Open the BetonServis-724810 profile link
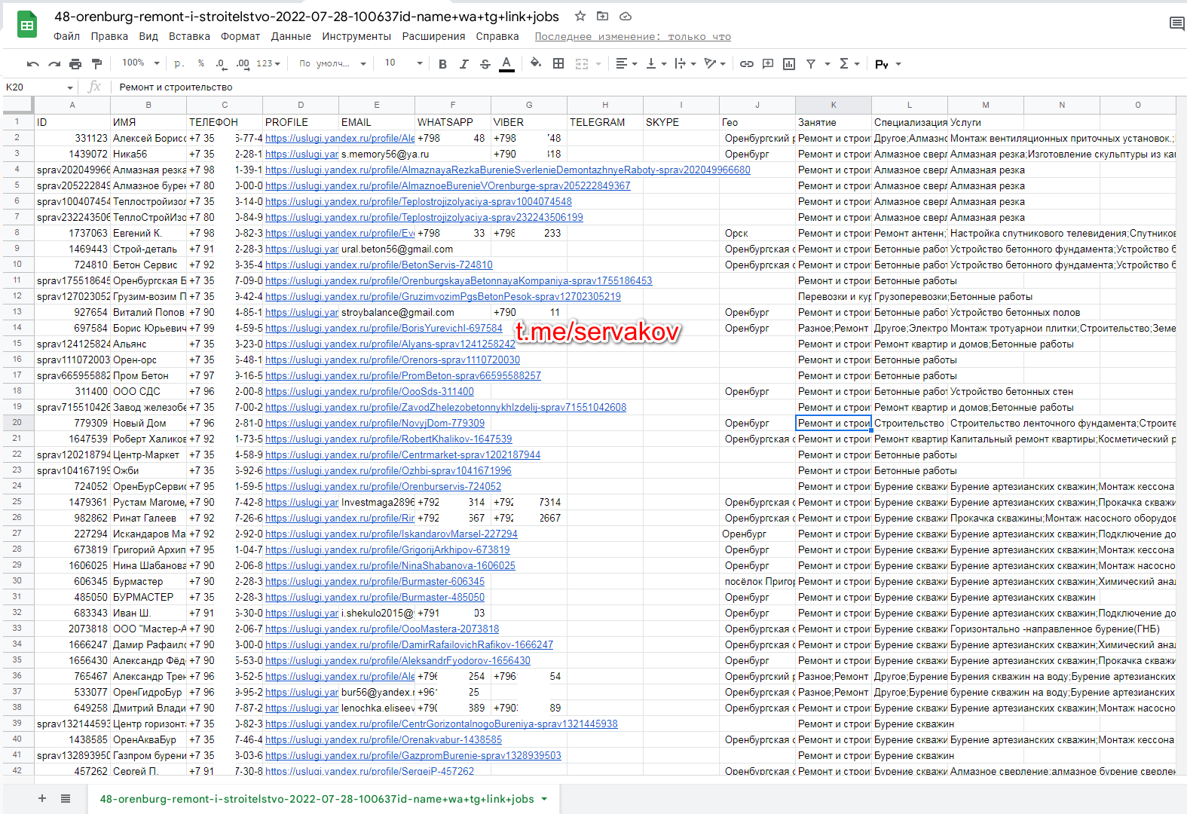The height and width of the screenshot is (814, 1187). coord(379,265)
